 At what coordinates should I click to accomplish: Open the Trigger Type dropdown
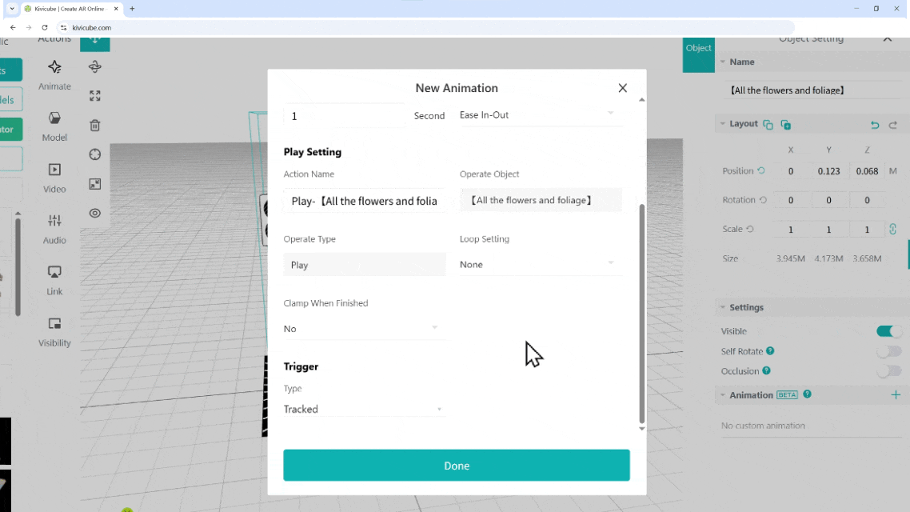362,410
